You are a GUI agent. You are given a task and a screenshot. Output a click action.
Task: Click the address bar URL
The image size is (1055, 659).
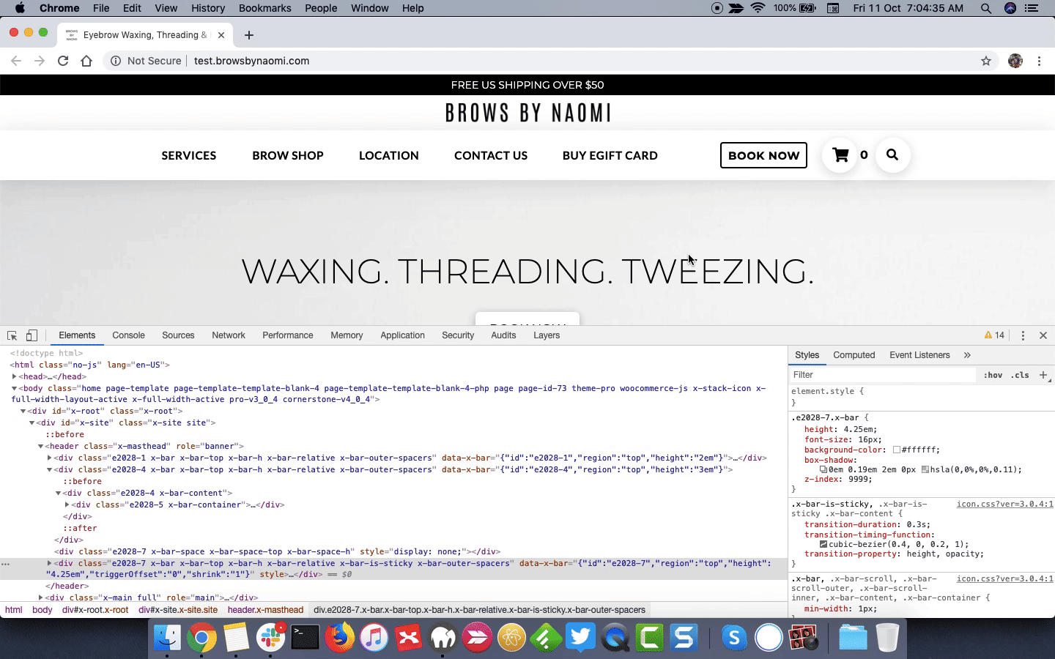pyautogui.click(x=251, y=61)
